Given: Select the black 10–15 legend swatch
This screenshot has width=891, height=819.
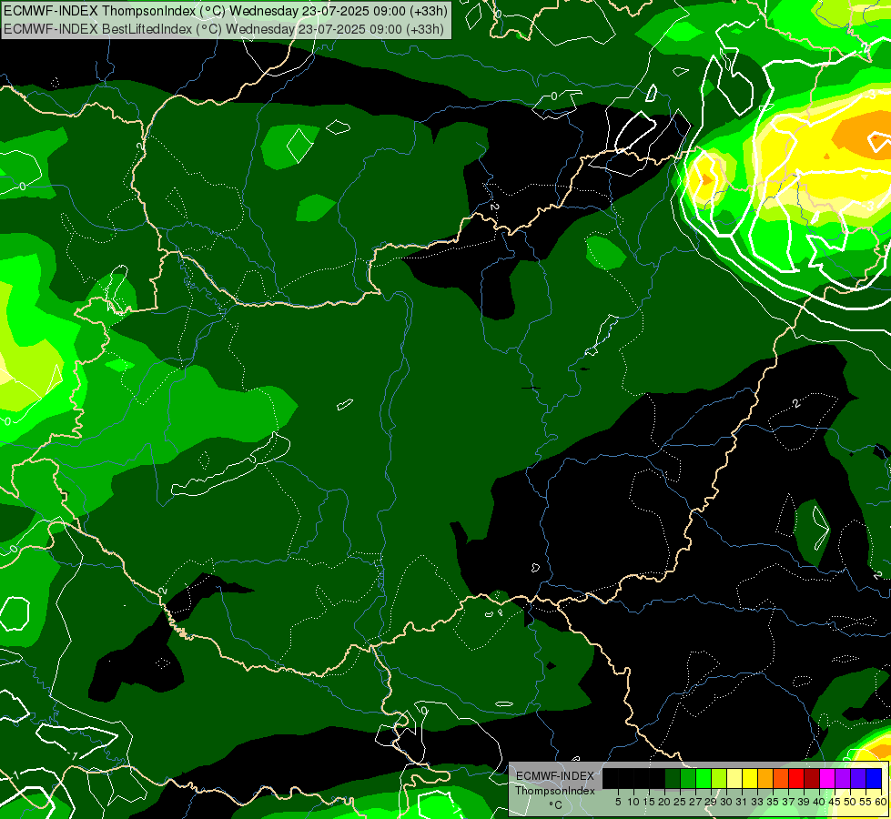Looking at the screenshot, I should coord(642,778).
